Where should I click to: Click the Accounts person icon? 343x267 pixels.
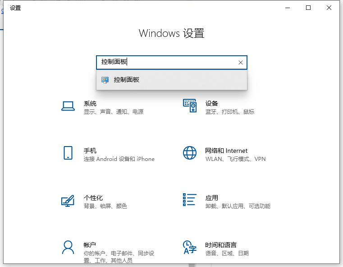coord(68,247)
